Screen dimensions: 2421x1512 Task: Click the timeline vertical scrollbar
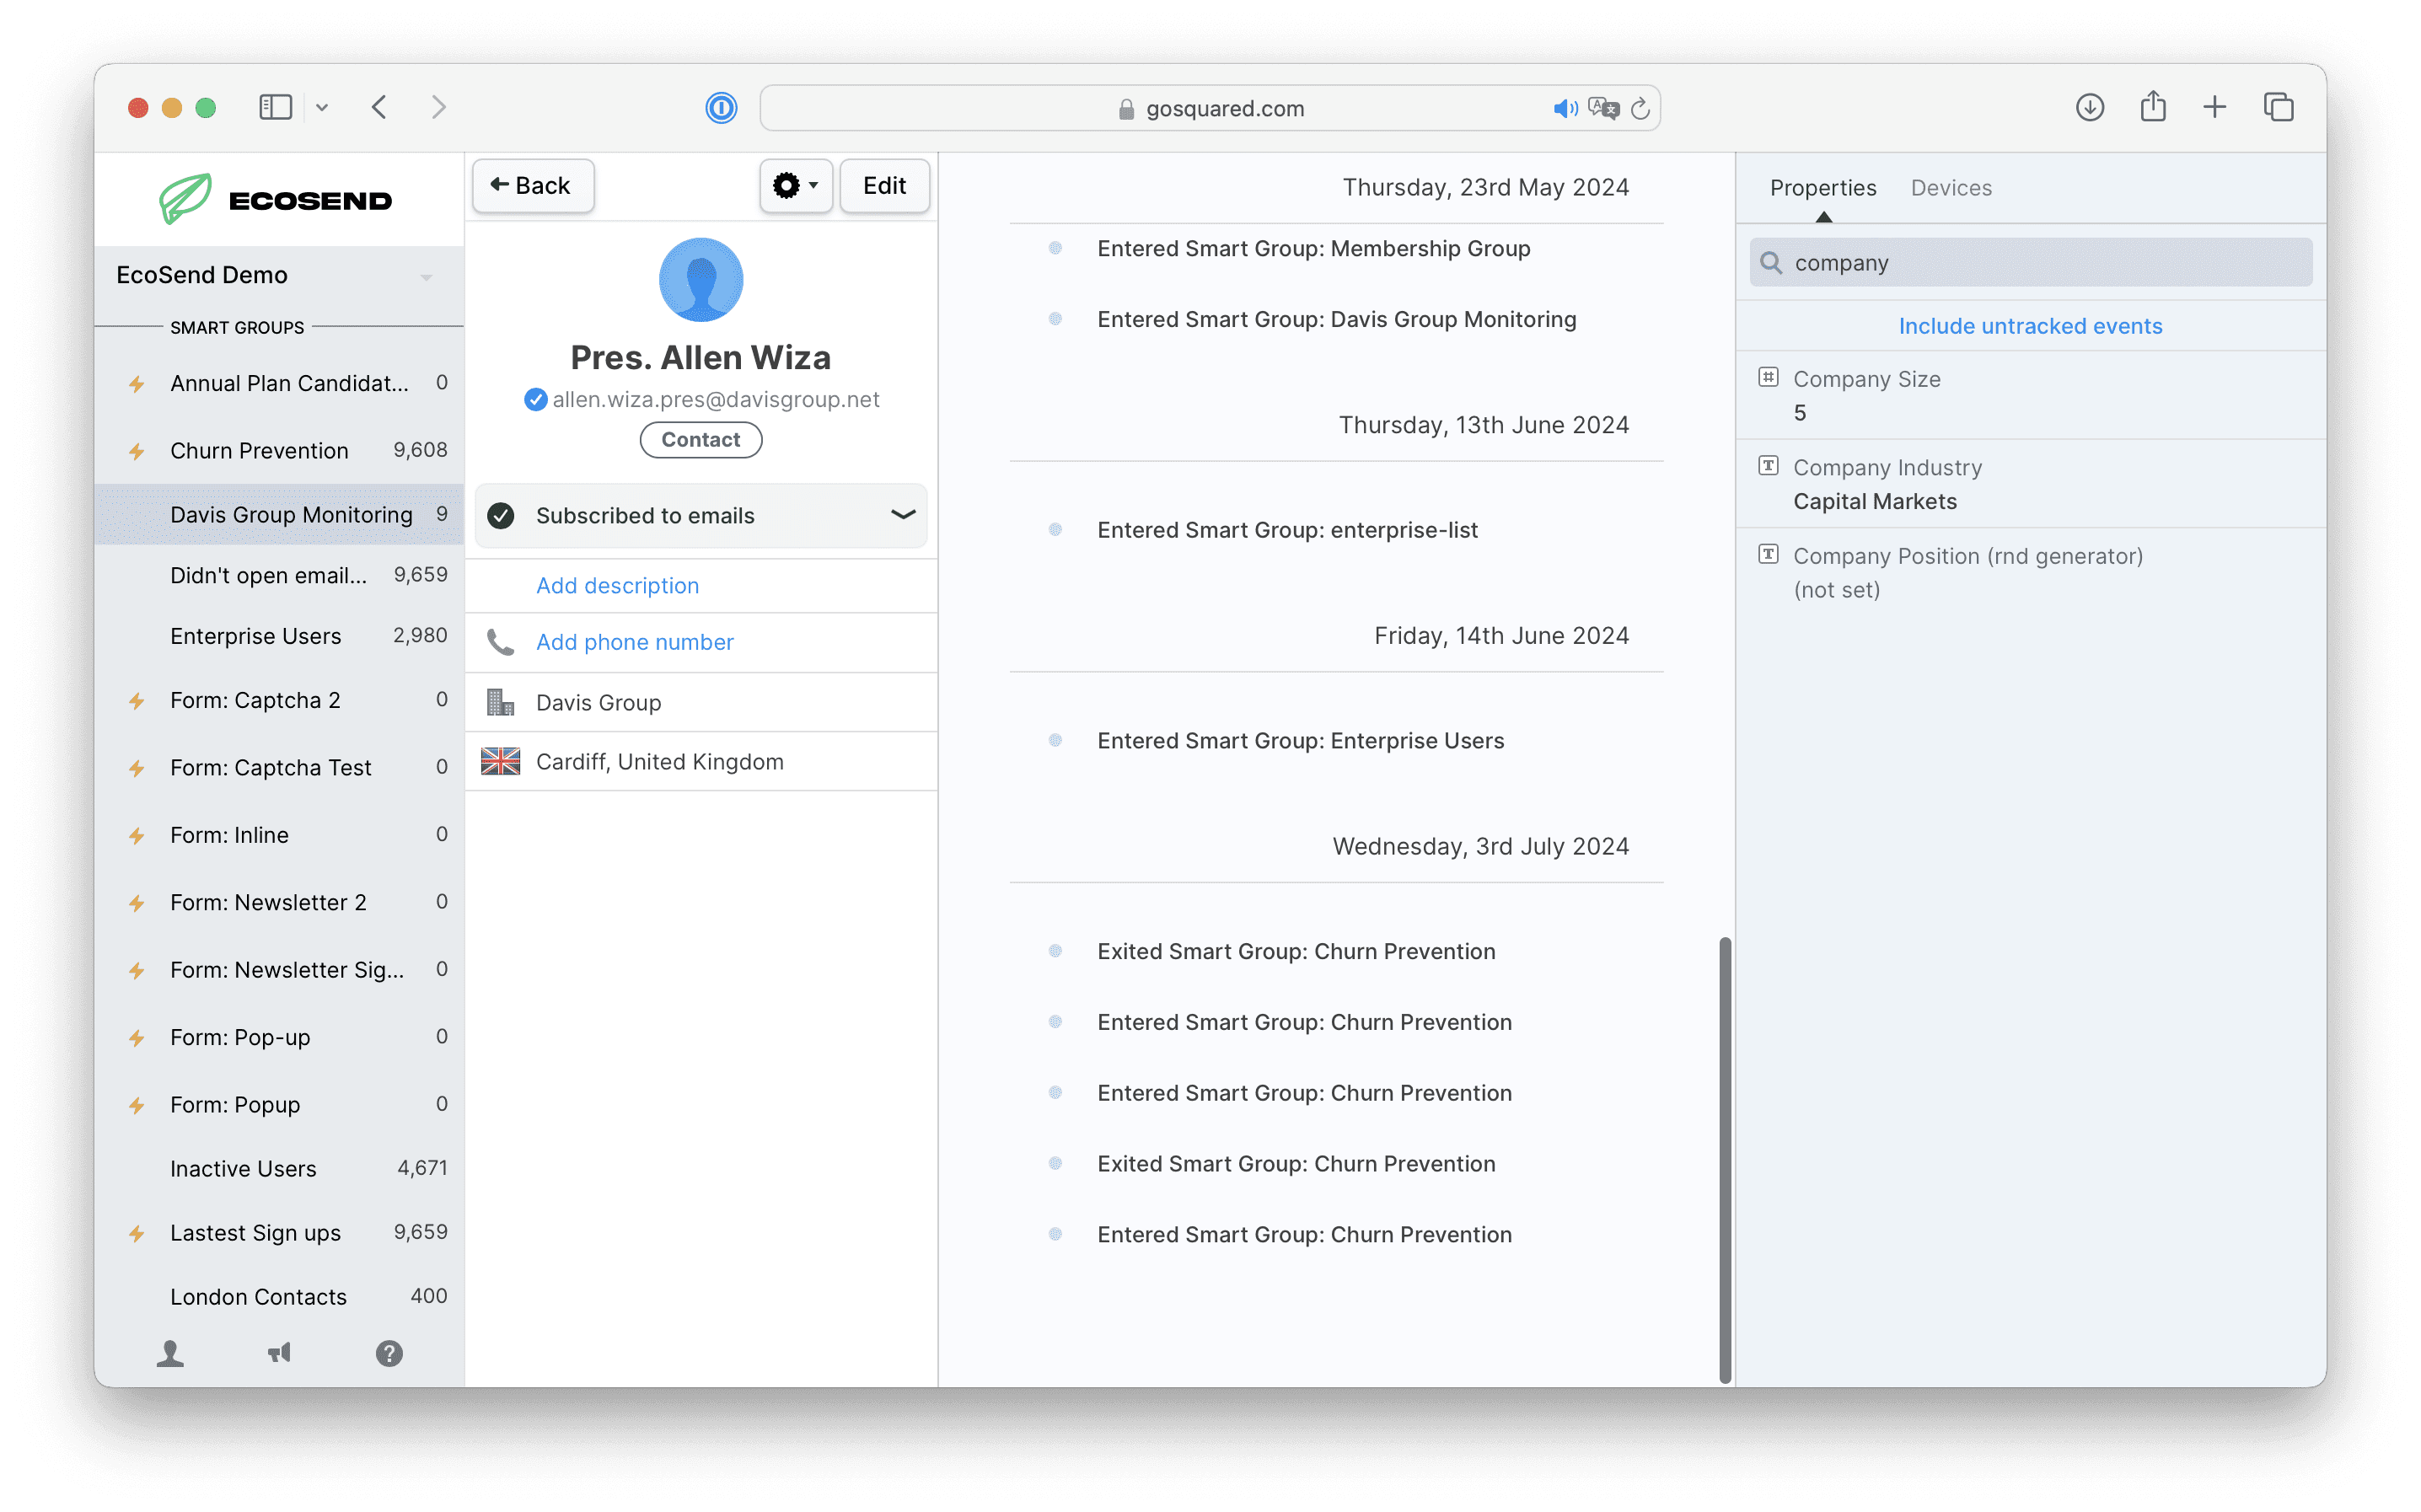click(x=1724, y=1160)
